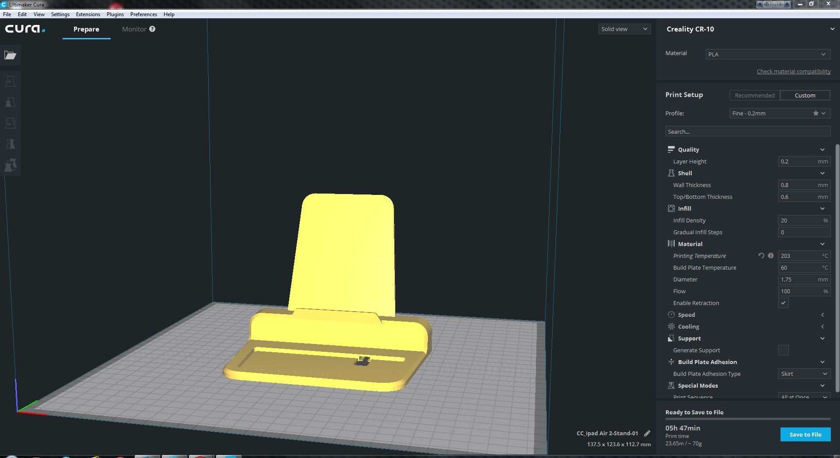Click the Layer Height value field
The width and height of the screenshot is (840, 458).
click(x=804, y=161)
